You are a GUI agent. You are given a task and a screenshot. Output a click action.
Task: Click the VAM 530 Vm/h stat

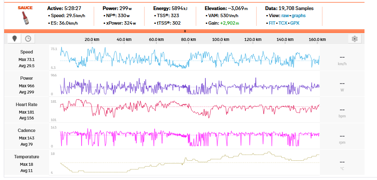pyautogui.click(x=222, y=16)
